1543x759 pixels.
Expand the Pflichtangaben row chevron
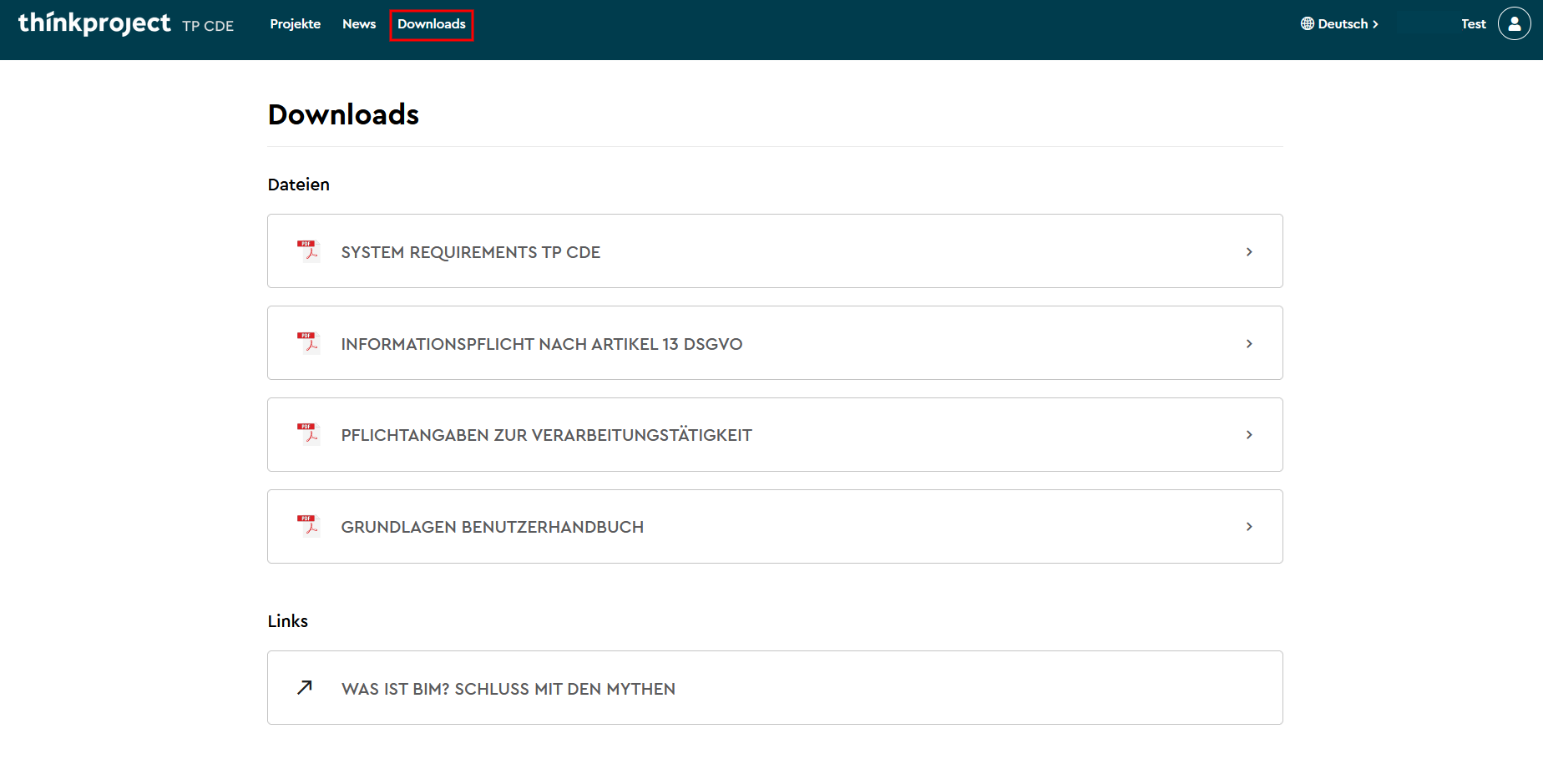(1249, 435)
